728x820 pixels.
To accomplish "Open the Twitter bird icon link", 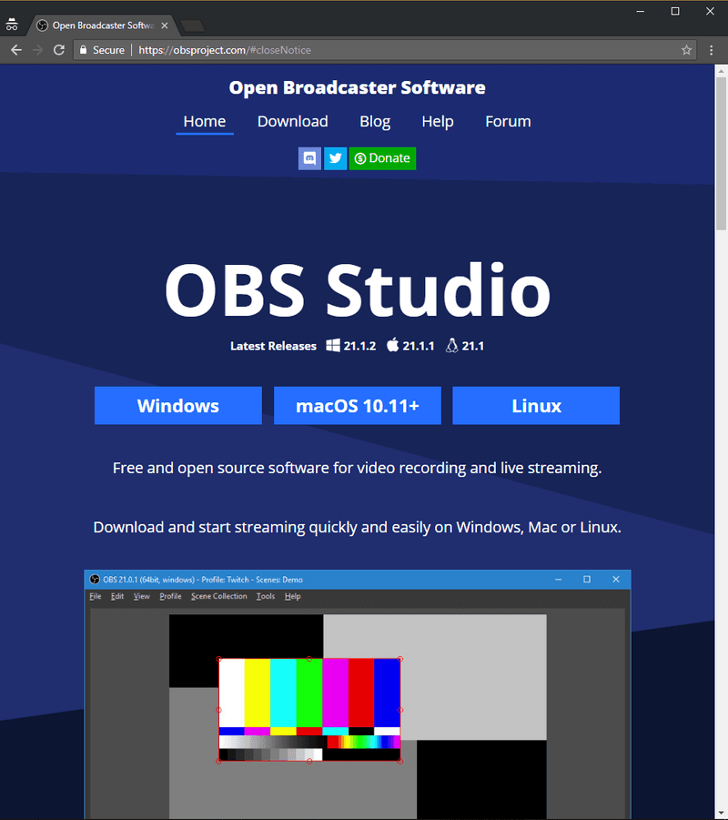I will click(335, 158).
